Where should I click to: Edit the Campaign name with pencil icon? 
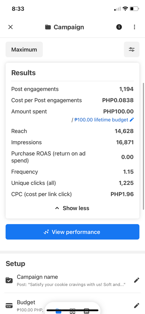pos(137,280)
